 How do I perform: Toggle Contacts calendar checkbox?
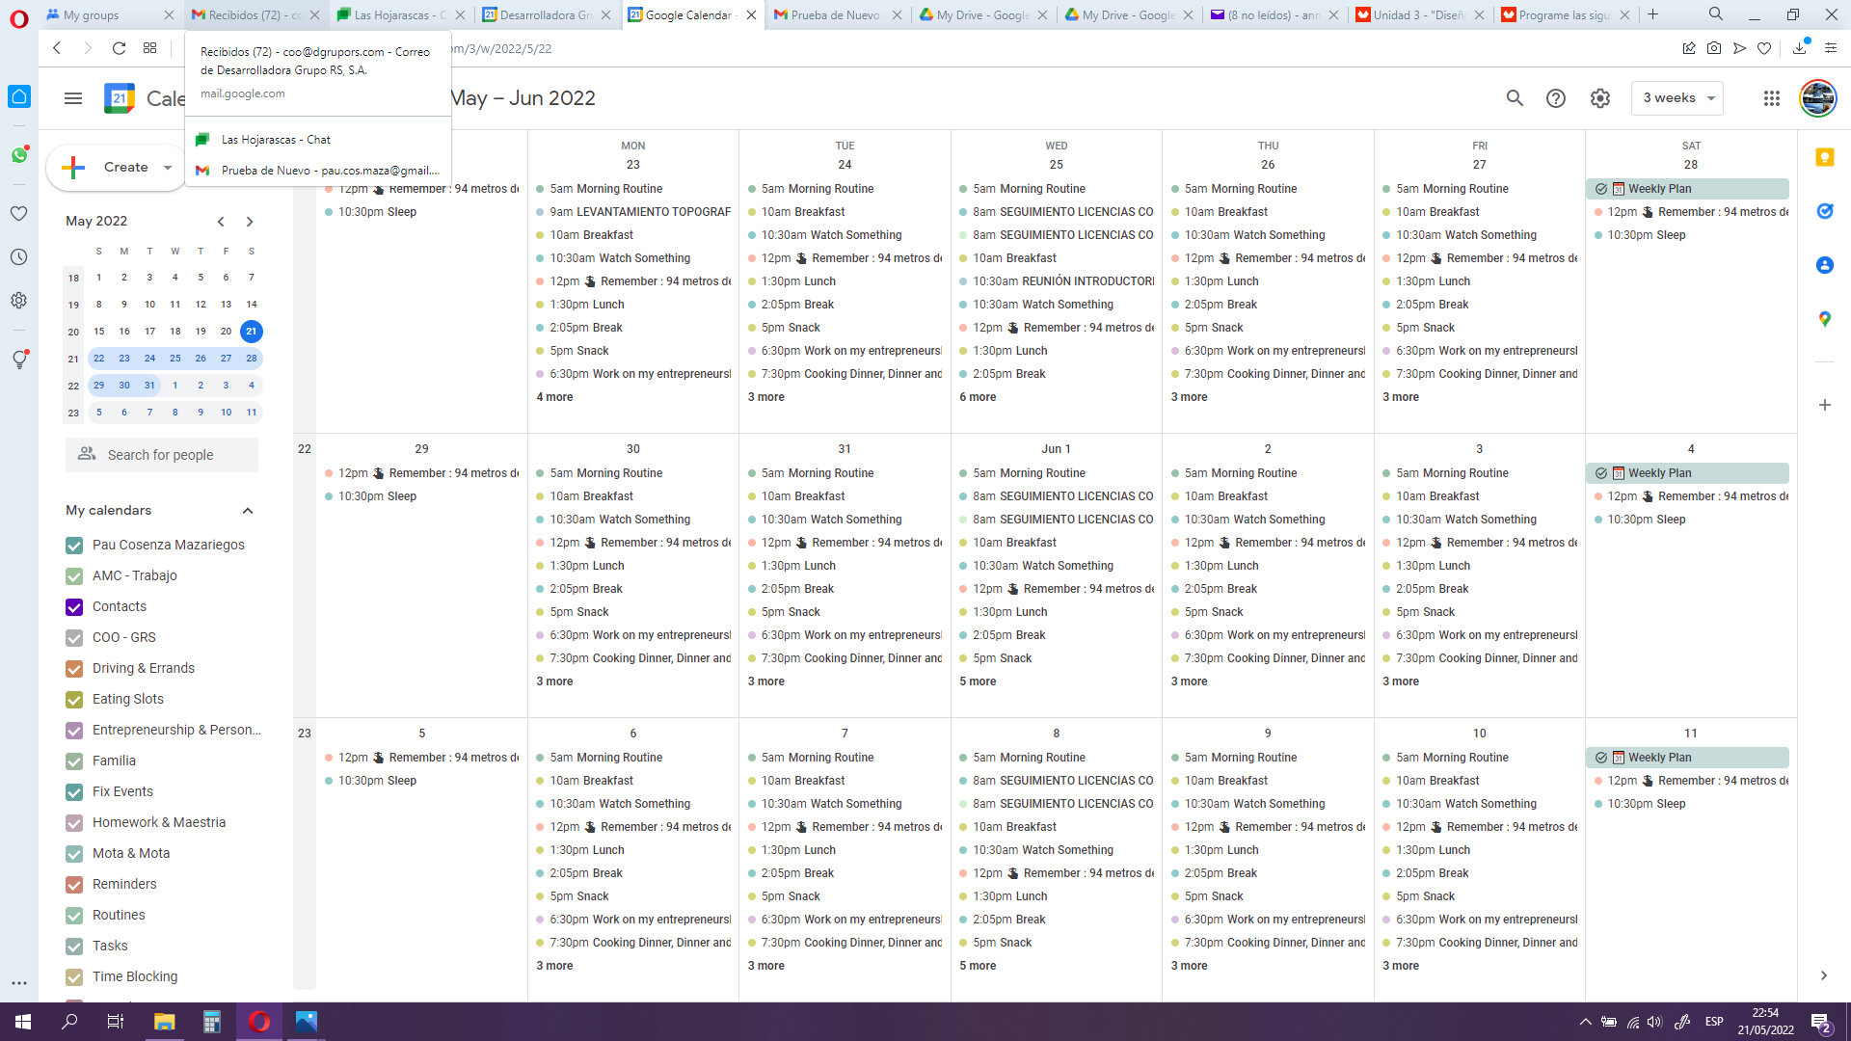click(x=74, y=607)
